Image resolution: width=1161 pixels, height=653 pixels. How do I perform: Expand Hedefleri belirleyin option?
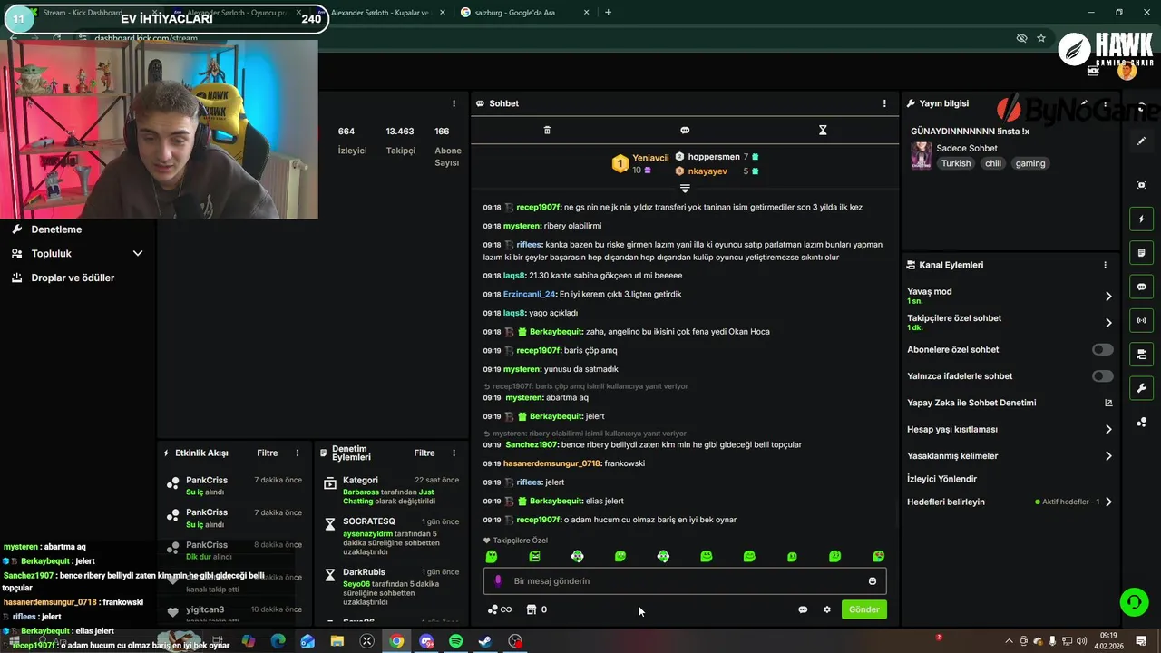(x=1107, y=502)
